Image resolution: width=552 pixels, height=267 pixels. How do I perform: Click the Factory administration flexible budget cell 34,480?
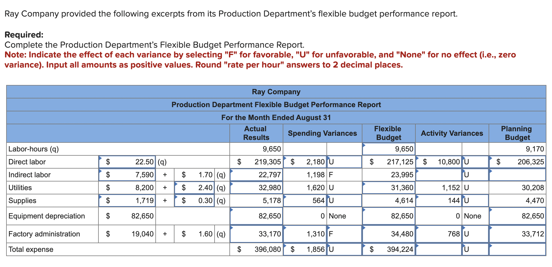pos(388,234)
